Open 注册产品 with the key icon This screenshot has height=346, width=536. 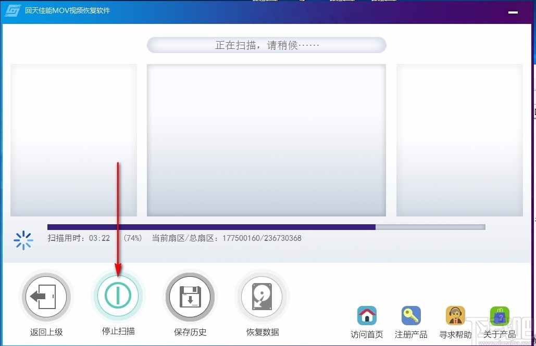(411, 315)
